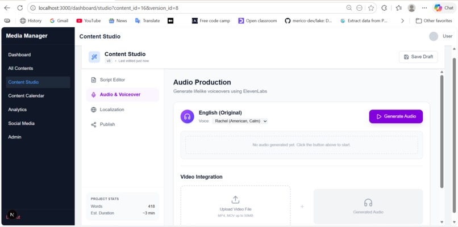This screenshot has width=458, height=227.
Task: Open browser profile avatar
Action: coord(411,8)
